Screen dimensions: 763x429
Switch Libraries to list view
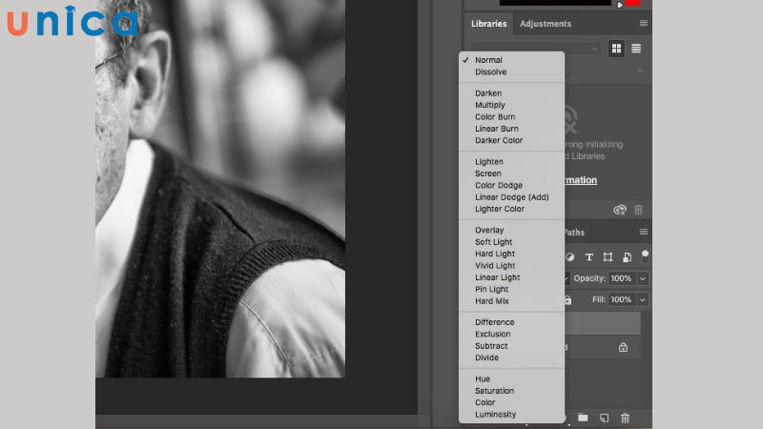pos(636,48)
